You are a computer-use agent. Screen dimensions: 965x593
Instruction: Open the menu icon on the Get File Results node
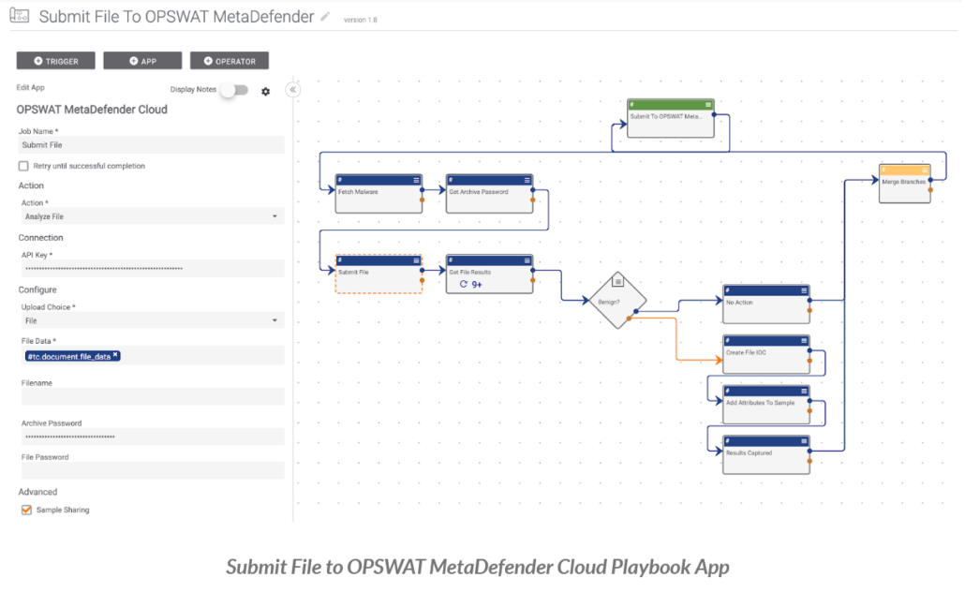click(527, 260)
